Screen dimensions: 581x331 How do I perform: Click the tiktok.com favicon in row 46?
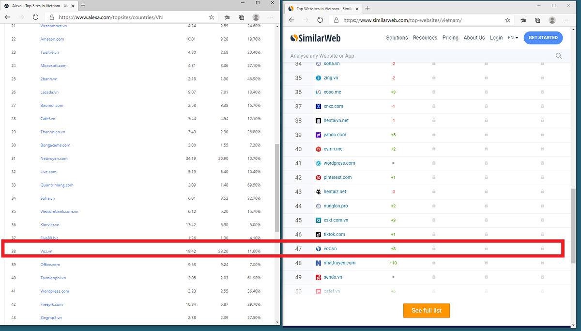point(319,235)
